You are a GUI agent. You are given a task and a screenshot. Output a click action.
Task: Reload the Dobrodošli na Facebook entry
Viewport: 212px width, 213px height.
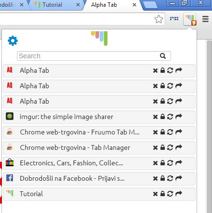coord(170,178)
